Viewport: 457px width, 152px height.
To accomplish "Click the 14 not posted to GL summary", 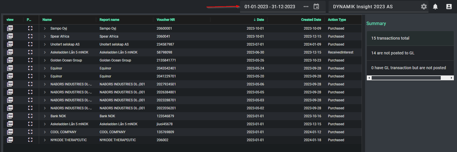I will [393, 53].
